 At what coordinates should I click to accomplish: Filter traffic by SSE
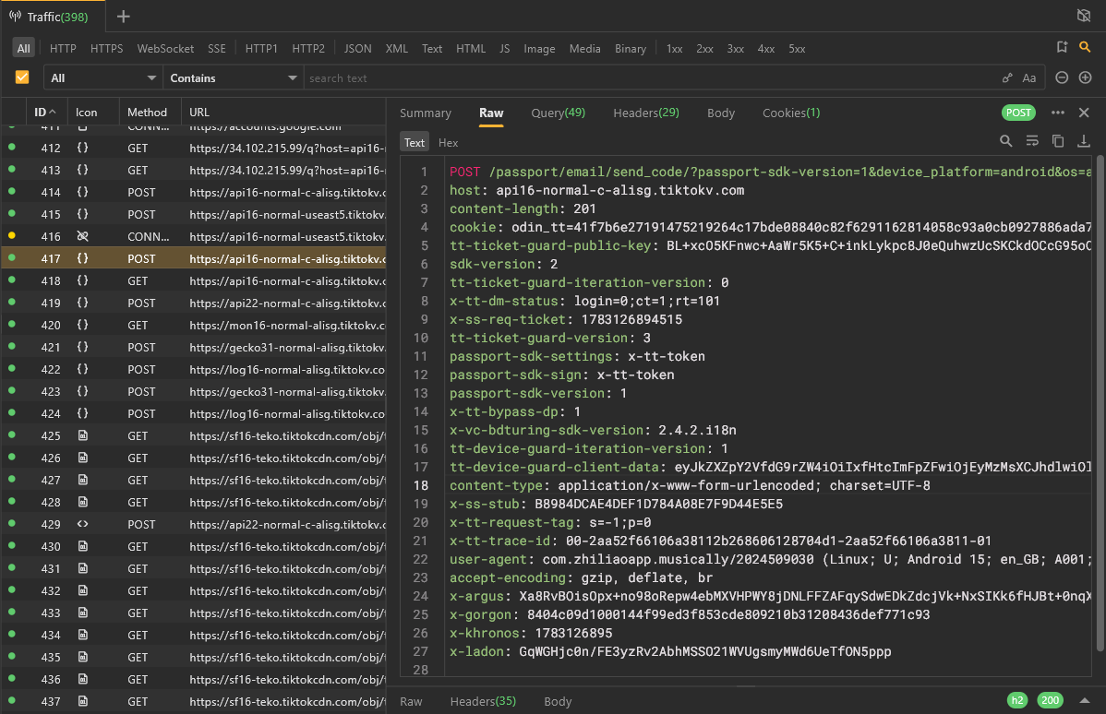tap(217, 49)
